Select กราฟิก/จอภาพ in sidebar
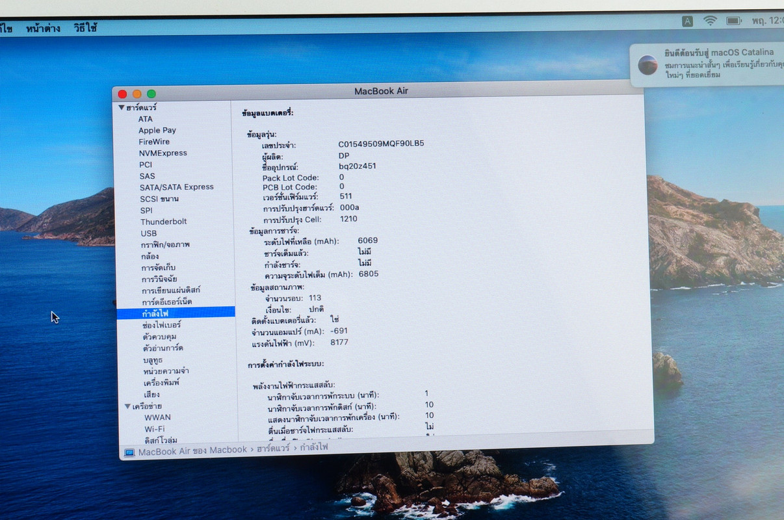 point(165,245)
